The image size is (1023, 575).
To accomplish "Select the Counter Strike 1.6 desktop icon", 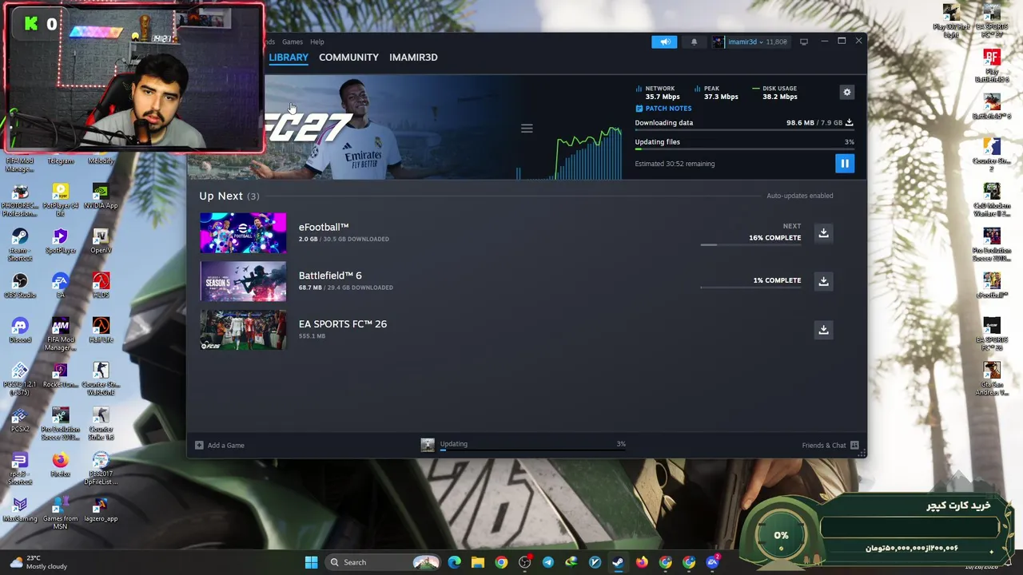I will point(101,424).
